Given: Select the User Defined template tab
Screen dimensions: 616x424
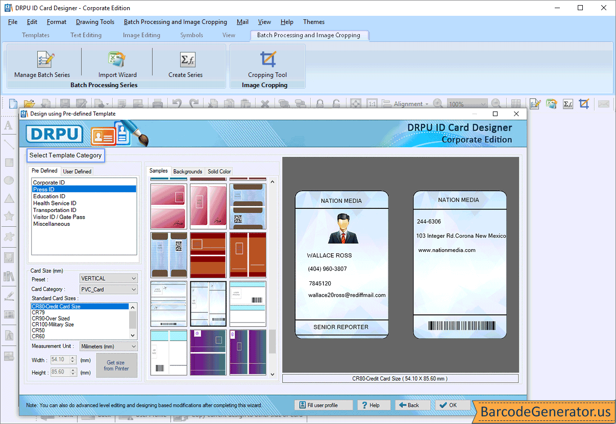Looking at the screenshot, I should (77, 171).
